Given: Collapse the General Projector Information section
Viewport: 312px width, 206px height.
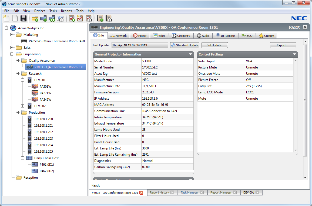Looking at the screenshot, I should click(191, 54).
